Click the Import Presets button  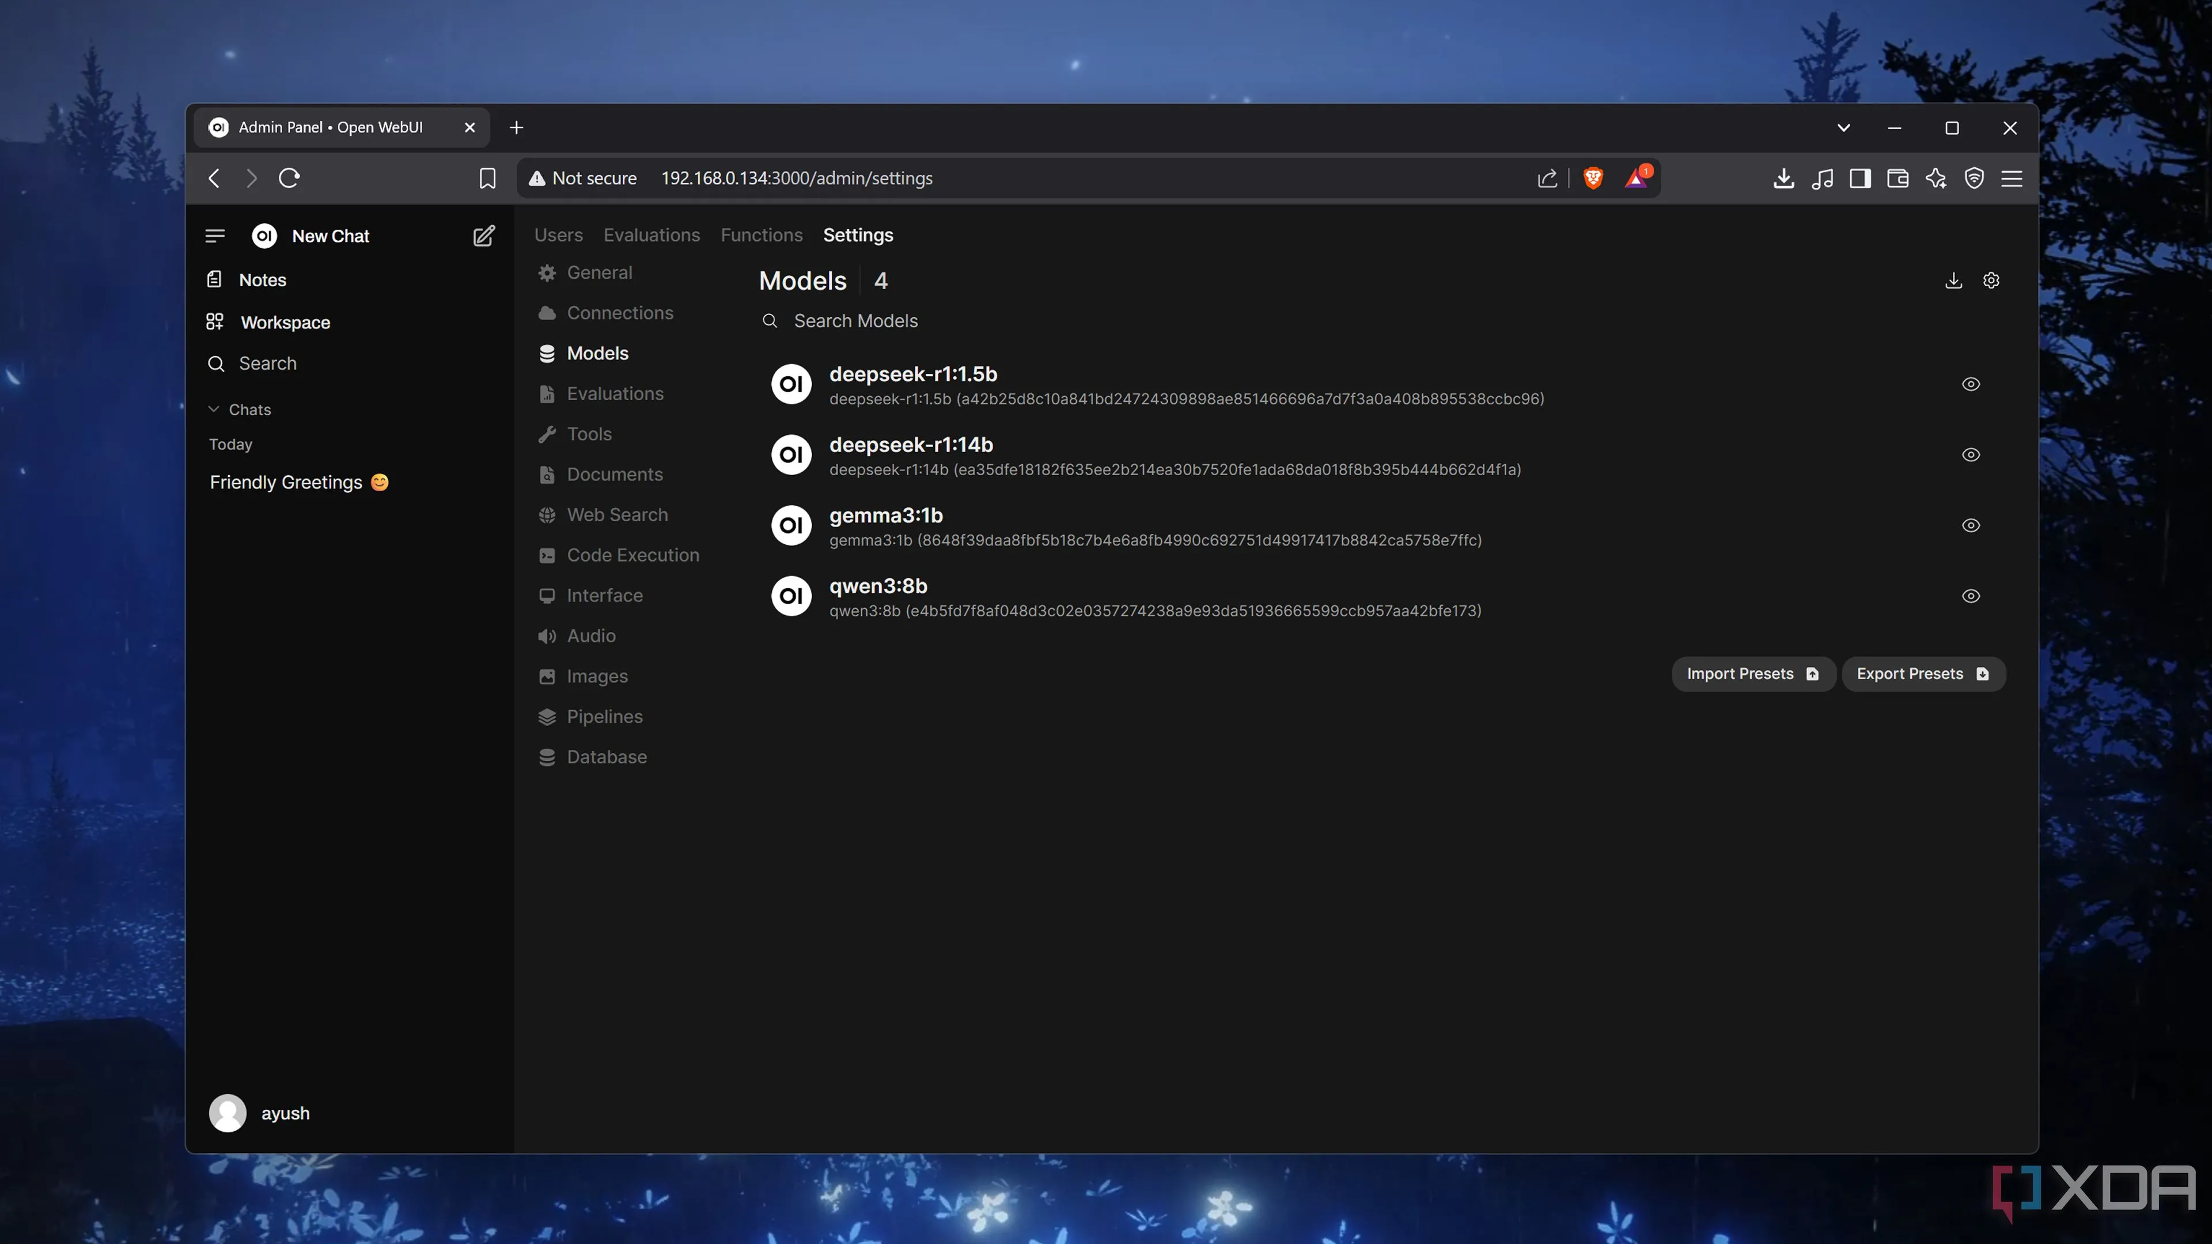1752,674
